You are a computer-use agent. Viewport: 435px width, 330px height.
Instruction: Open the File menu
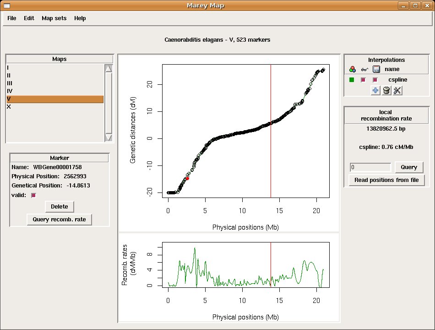point(12,18)
